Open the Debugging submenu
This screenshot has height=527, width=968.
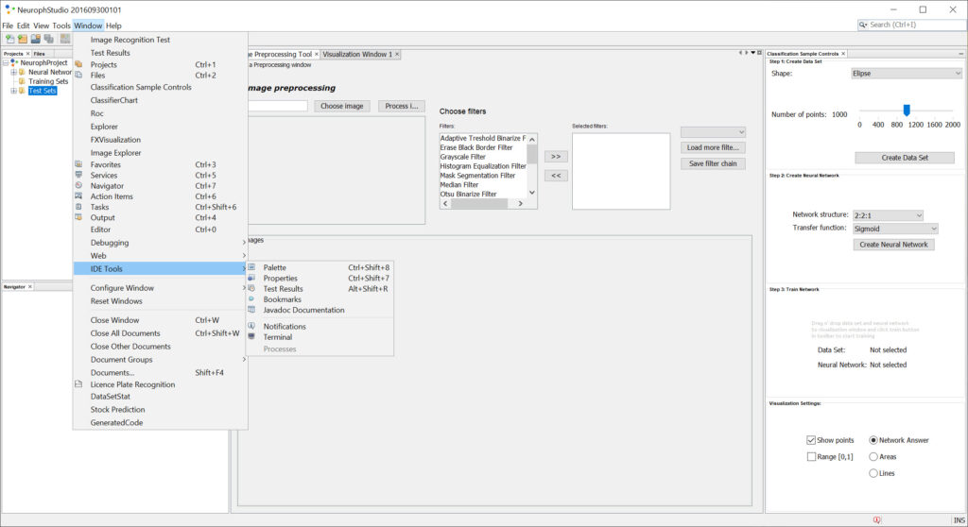pos(161,243)
